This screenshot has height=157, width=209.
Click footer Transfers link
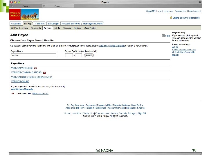click(90, 108)
